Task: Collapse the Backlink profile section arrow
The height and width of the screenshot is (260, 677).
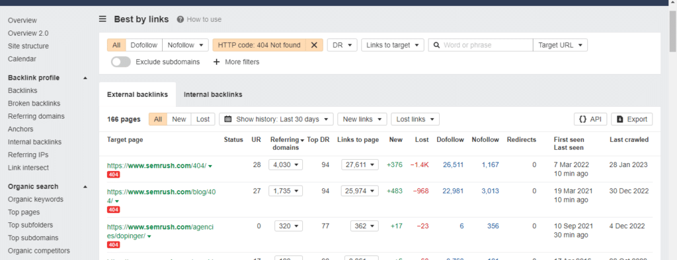Action: coord(85,78)
